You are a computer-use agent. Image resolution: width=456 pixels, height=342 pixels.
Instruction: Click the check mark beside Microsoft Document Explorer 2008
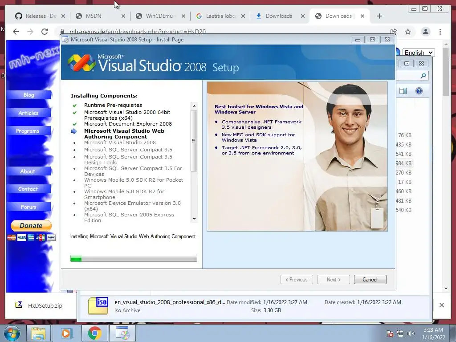pyautogui.click(x=74, y=124)
